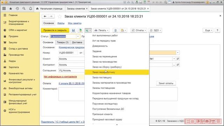Open History clock icon
This screenshot has height=126, width=224.
click(17, 8)
